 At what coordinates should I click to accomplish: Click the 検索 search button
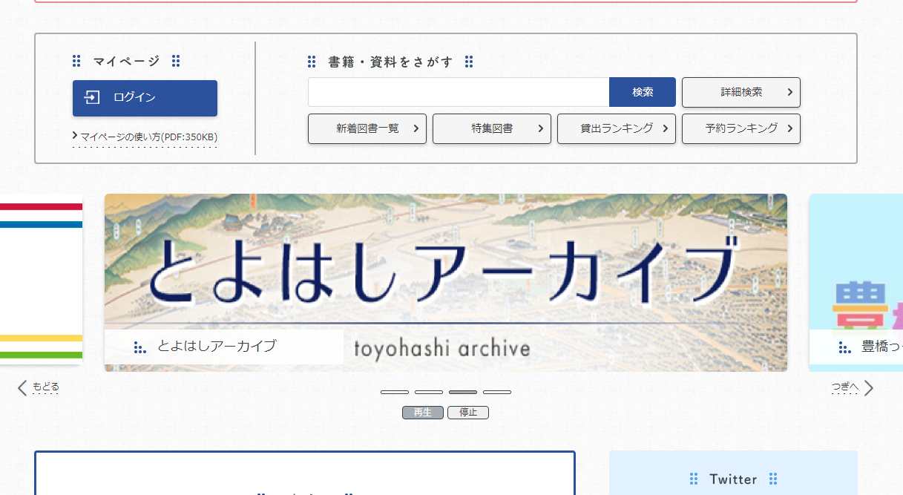643,92
